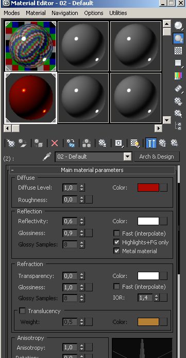Screen dimensions: 186x358
Task: Click the tan Translucency color swatch
Action: click(x=148, y=322)
